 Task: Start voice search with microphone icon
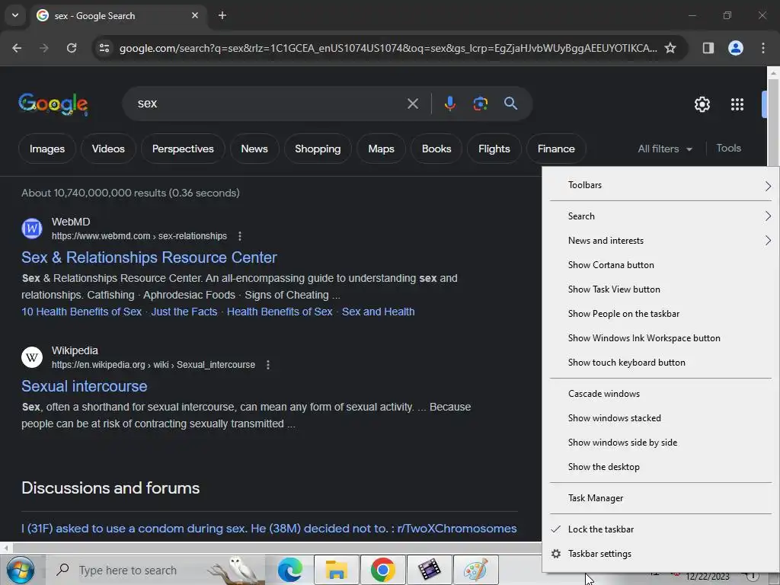(x=449, y=104)
